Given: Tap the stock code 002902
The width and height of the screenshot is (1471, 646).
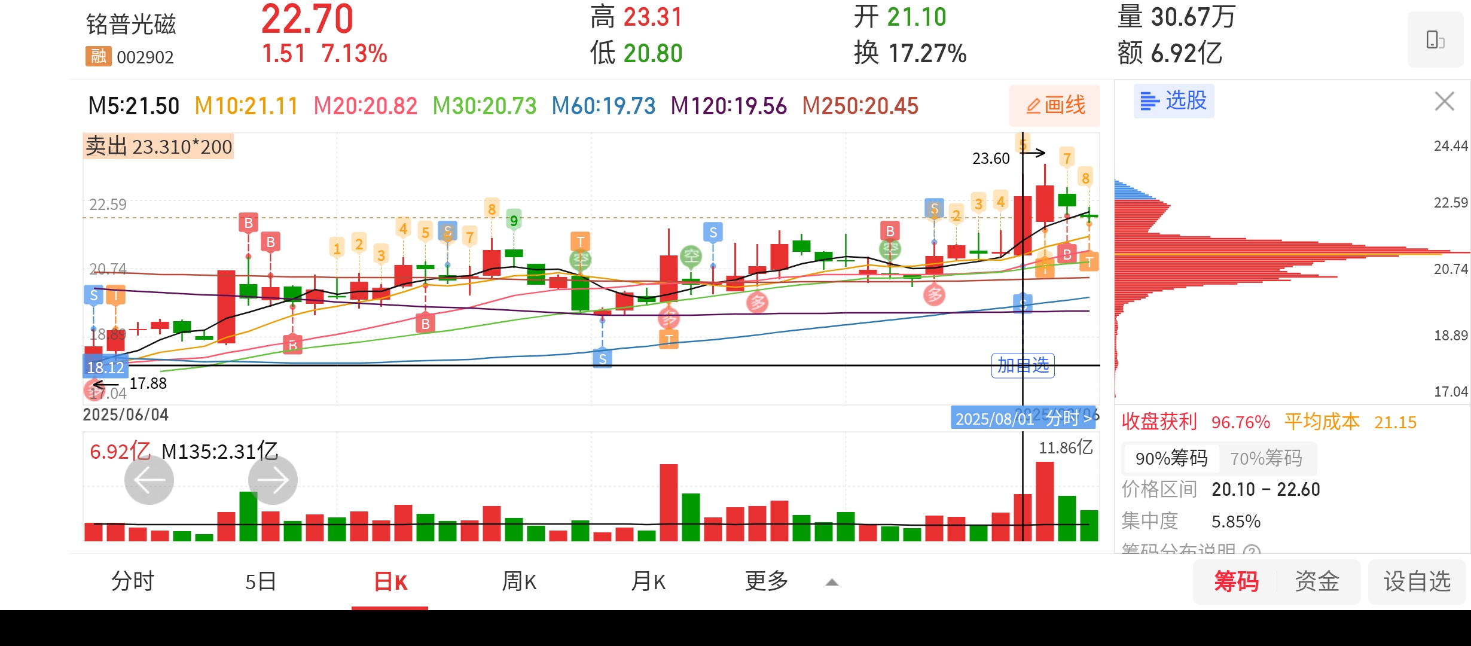Looking at the screenshot, I should coord(145,57).
